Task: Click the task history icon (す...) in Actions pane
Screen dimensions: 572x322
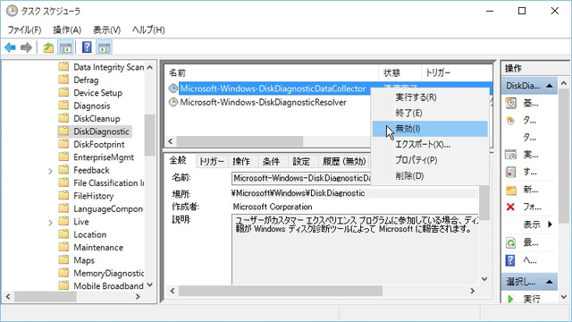Action: tap(510, 172)
